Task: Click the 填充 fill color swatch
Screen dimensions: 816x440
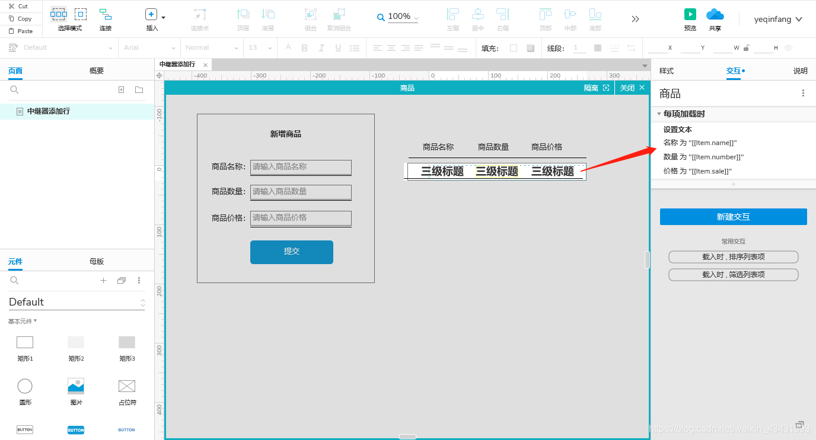Action: click(514, 48)
